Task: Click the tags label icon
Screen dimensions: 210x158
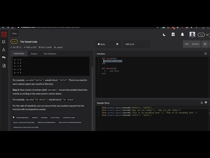Action: pos(13,118)
